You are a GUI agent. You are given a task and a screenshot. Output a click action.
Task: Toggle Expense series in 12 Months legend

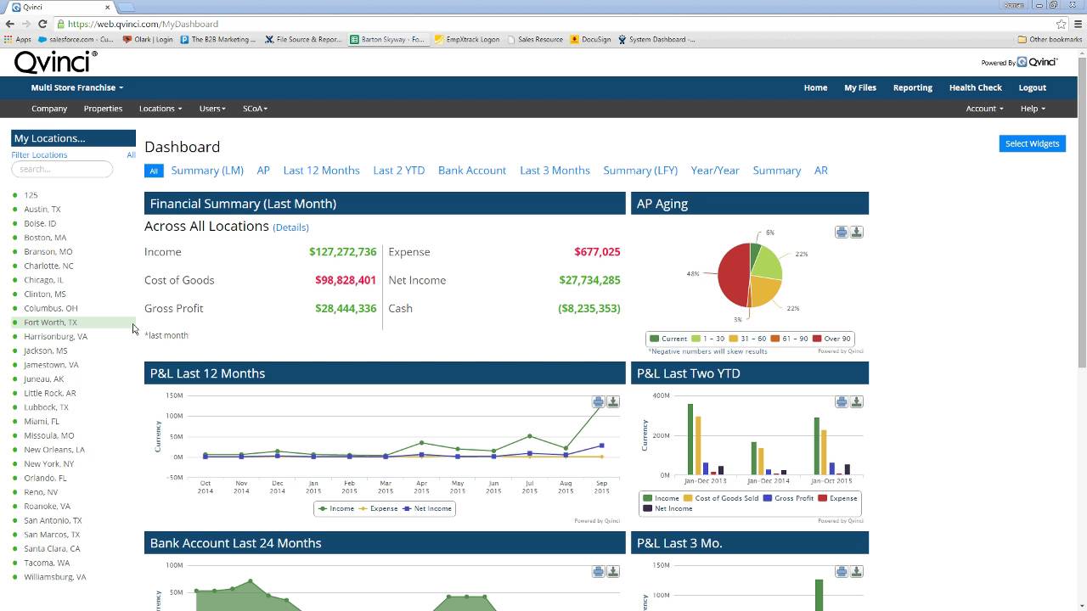tap(378, 508)
